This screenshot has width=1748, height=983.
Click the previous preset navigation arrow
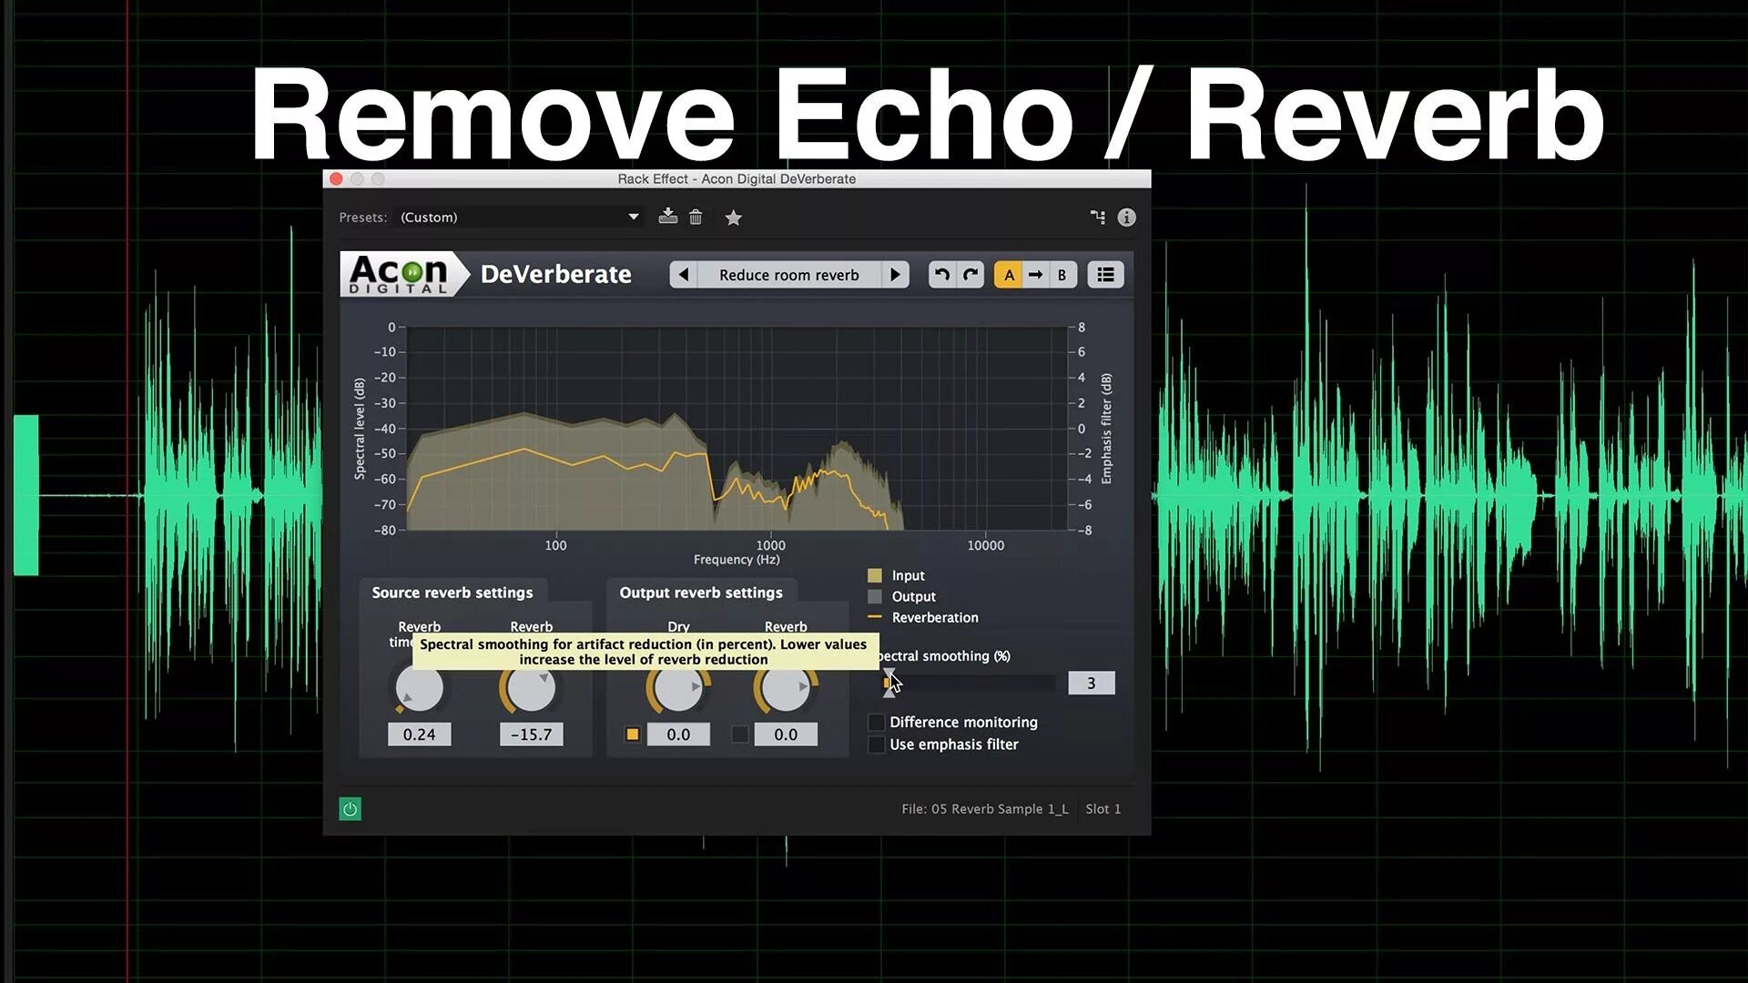click(x=683, y=274)
